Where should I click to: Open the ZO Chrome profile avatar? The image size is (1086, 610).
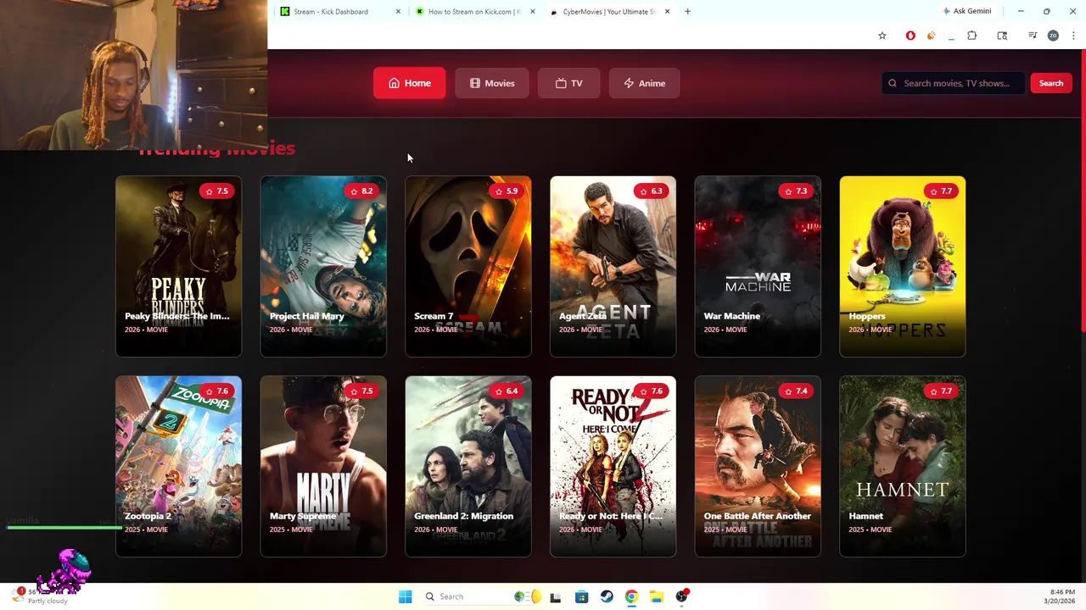(x=1053, y=36)
